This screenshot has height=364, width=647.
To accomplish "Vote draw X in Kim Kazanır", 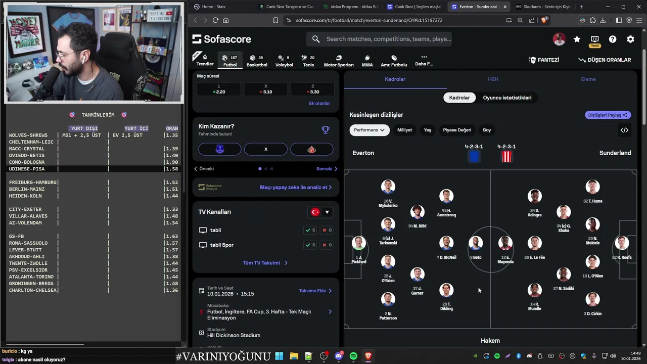I will [265, 149].
